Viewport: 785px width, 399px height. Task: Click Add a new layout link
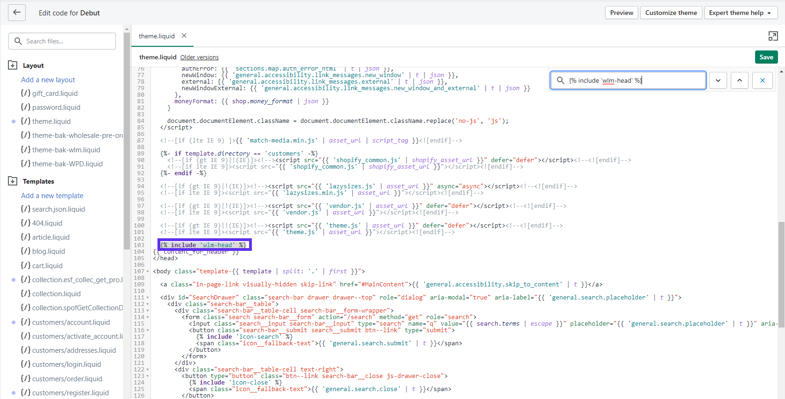coord(48,80)
